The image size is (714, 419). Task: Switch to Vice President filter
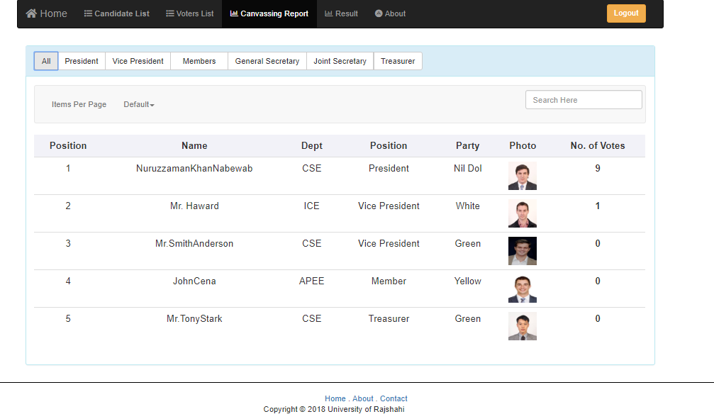click(138, 61)
